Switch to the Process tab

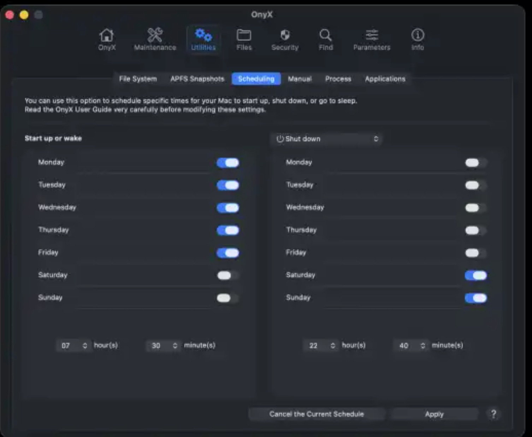(338, 79)
